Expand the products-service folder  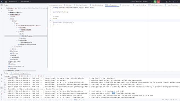click(7, 62)
